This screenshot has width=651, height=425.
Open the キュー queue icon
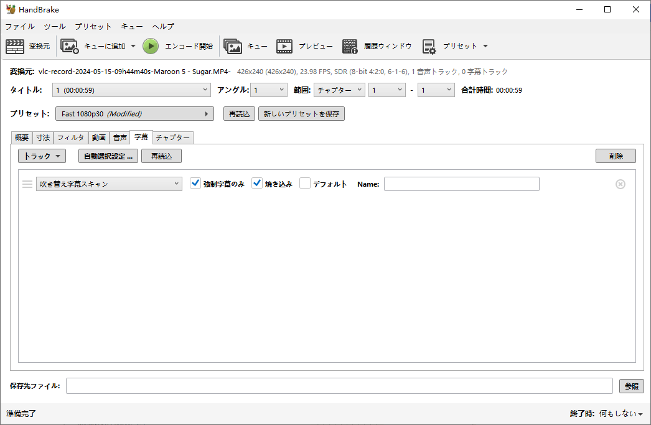[x=233, y=46]
